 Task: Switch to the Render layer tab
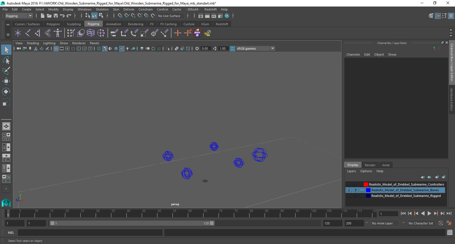pyautogui.click(x=370, y=165)
